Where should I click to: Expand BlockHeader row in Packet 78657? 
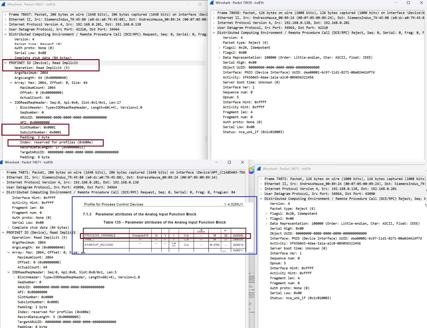(x=16, y=108)
